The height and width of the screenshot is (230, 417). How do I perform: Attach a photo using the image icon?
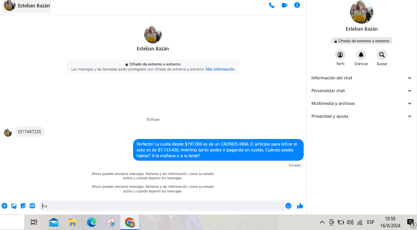(14, 206)
